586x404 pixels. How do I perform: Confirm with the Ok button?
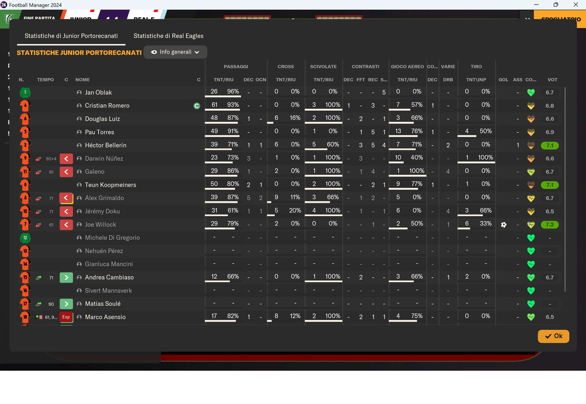tap(554, 336)
